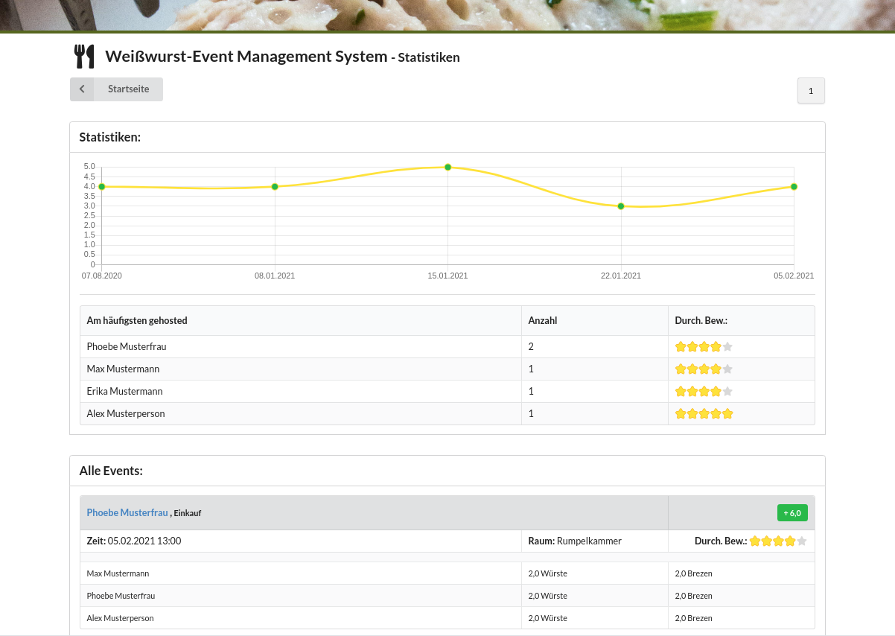Click the chart data point above 15.01.2021
This screenshot has width=895, height=636.
click(447, 167)
